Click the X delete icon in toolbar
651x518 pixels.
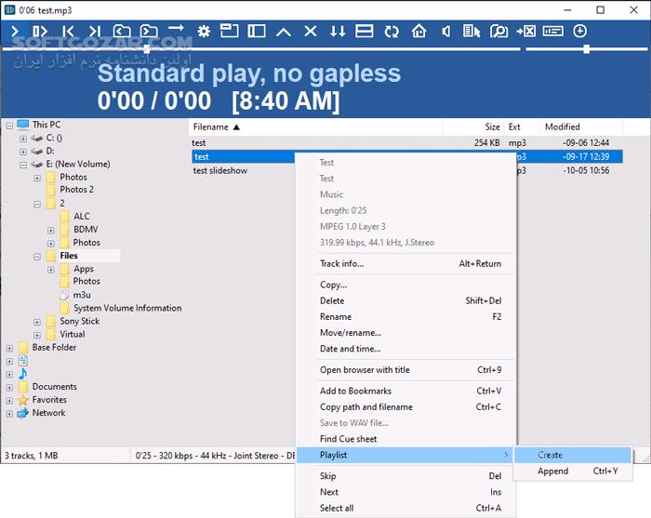point(311,32)
